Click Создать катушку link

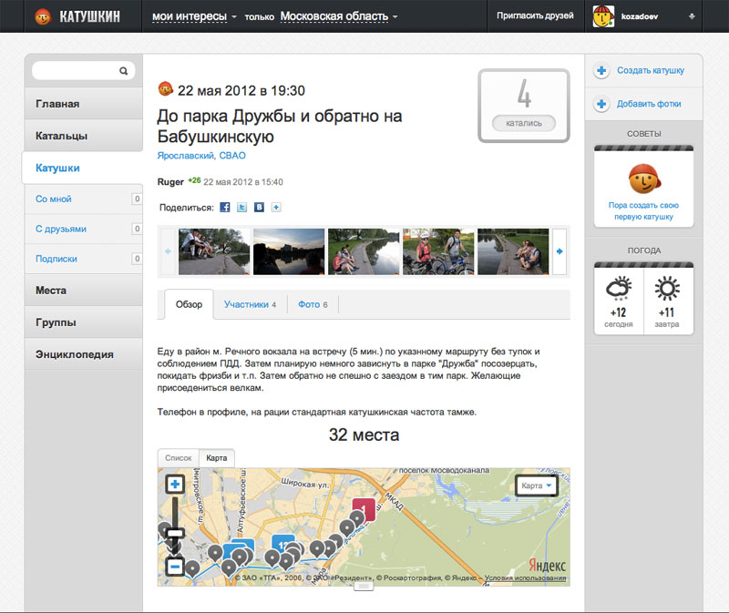click(651, 71)
